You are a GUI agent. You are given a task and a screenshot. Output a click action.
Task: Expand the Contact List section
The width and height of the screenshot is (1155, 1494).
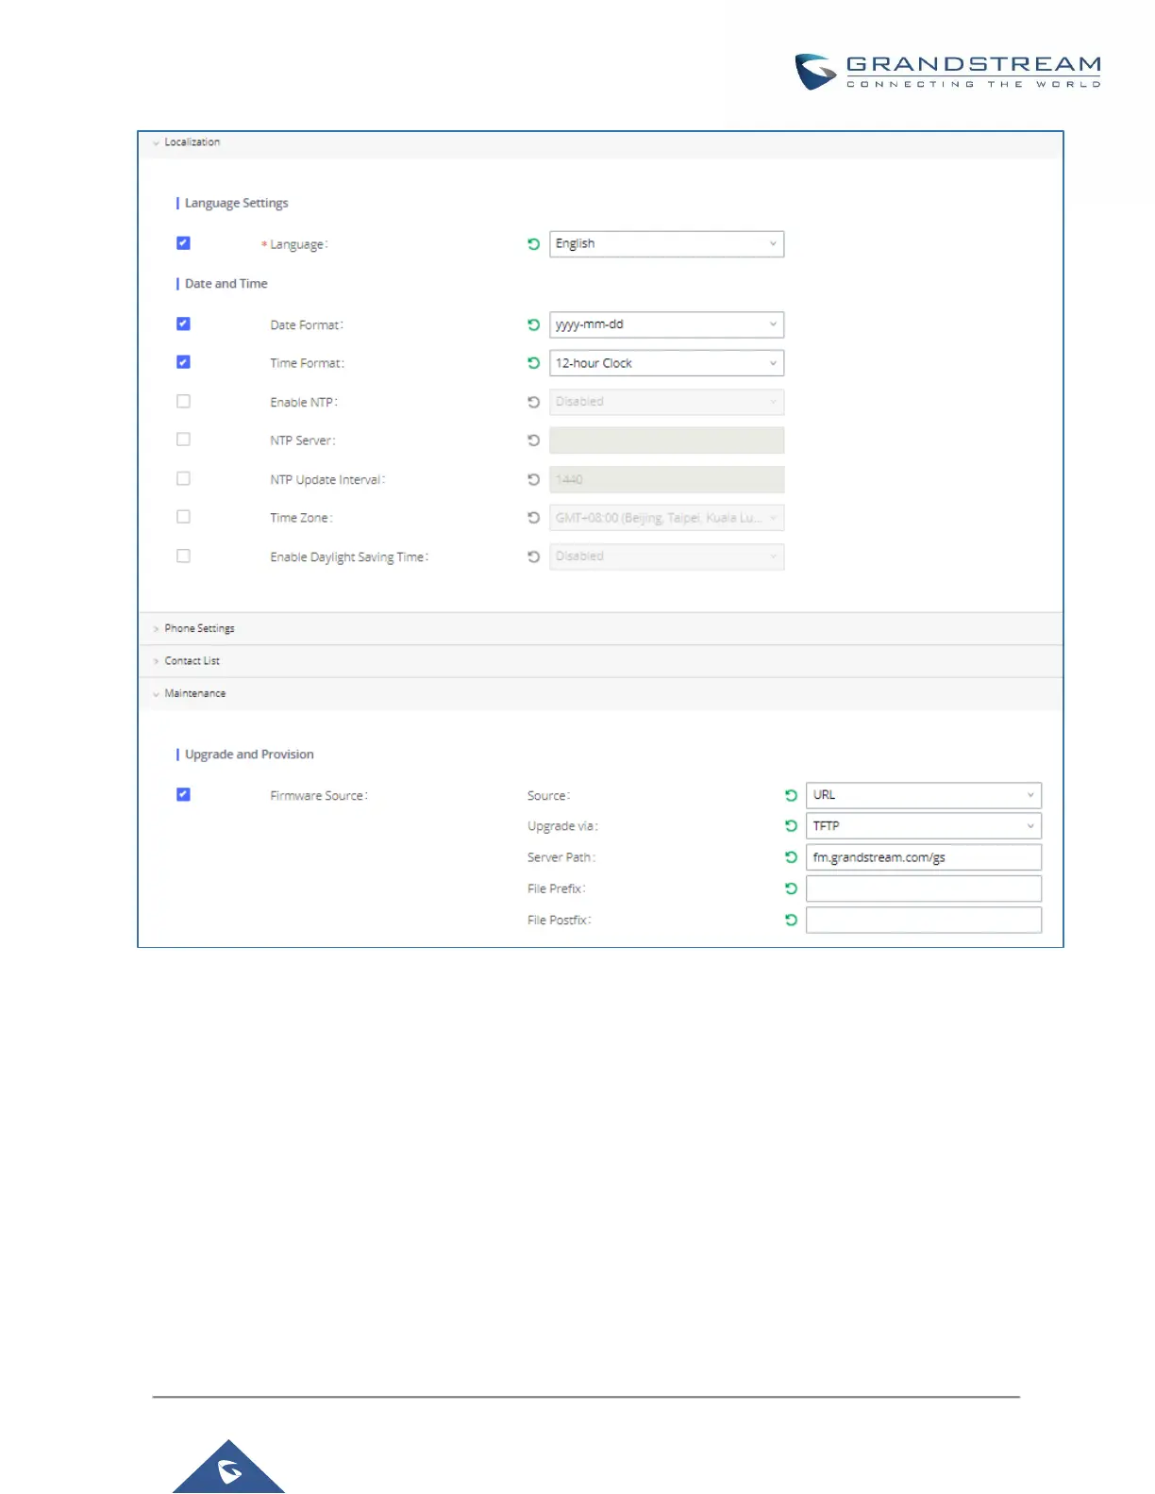coord(192,661)
